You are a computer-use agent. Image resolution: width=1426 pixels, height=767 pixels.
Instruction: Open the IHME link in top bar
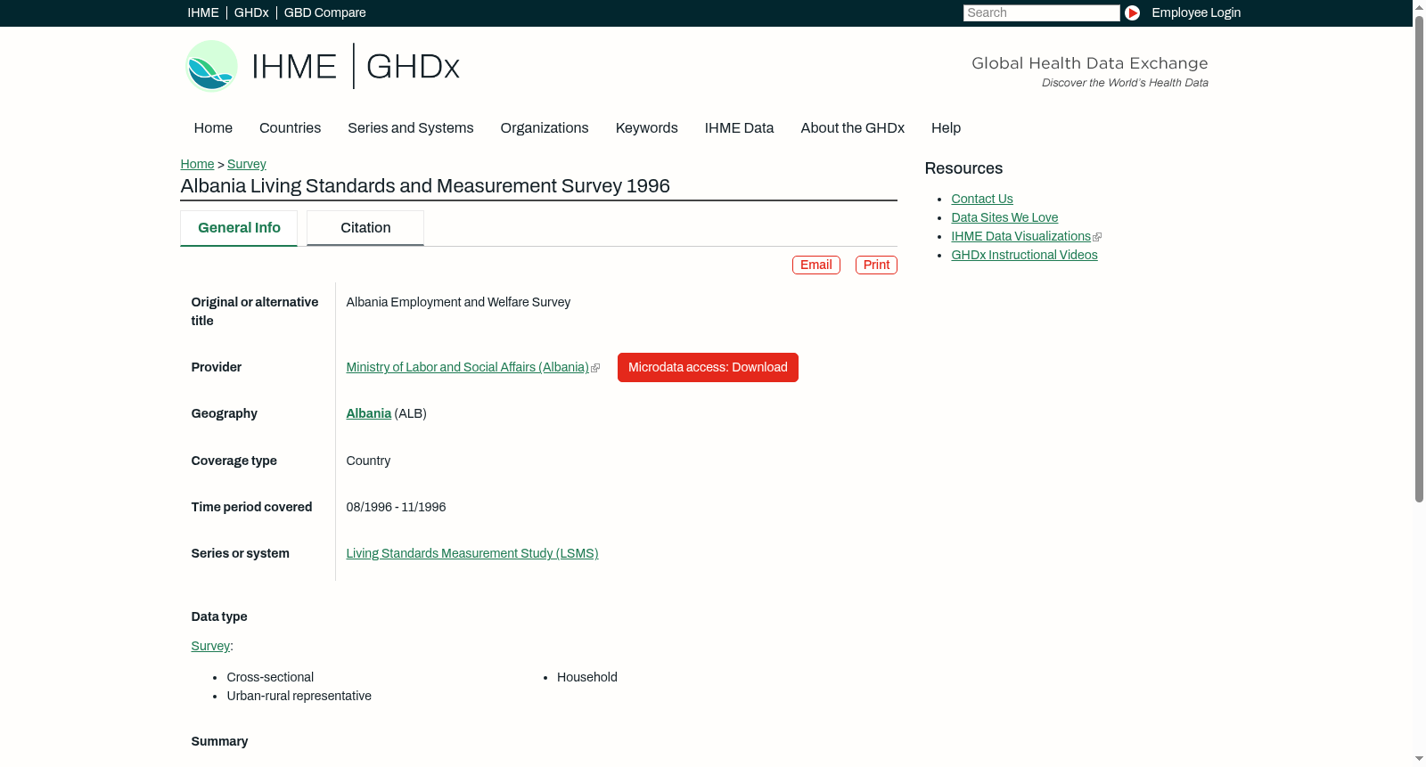pos(203,12)
